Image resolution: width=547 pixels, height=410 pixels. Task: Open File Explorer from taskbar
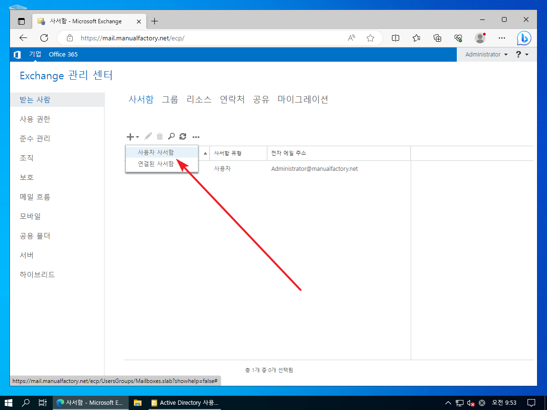pos(138,403)
